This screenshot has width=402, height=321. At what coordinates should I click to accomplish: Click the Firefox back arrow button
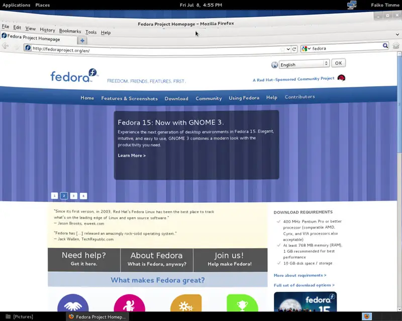[6, 46]
